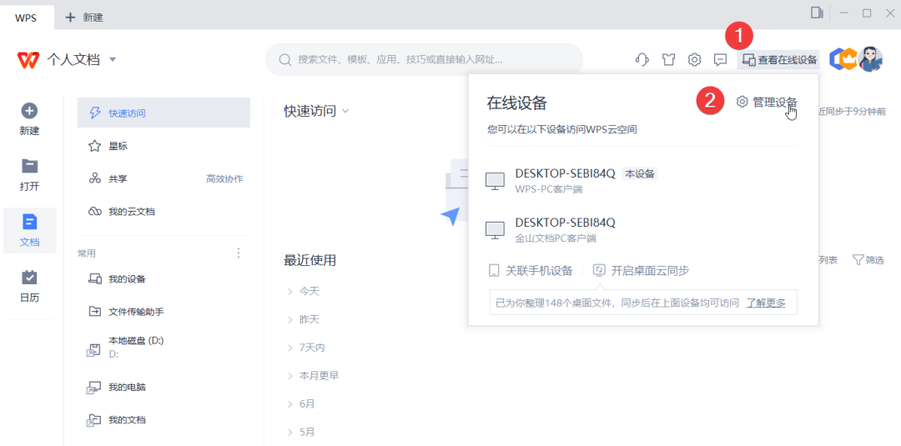The image size is (901, 446).
Task: Click the 查看在线设备 button
Action: 778,59
